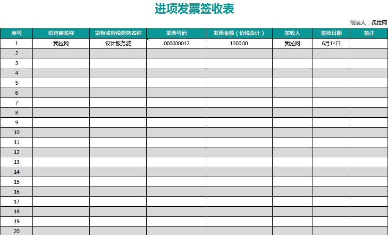Select the 发票号码 header cell
Screen dimensions: 388x235
[176, 33]
